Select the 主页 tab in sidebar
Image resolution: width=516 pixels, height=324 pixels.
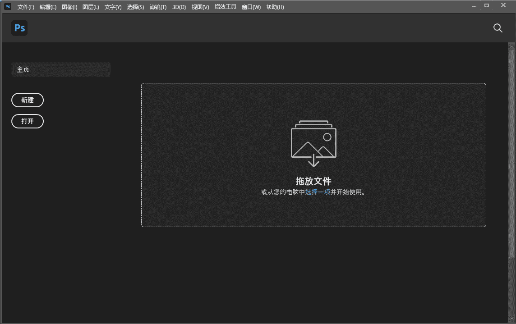(x=61, y=70)
